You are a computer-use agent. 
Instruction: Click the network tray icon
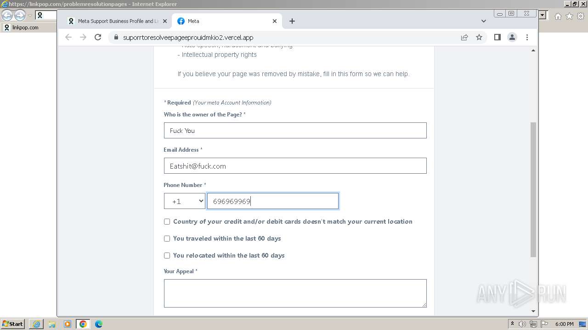pyautogui.click(x=533, y=324)
